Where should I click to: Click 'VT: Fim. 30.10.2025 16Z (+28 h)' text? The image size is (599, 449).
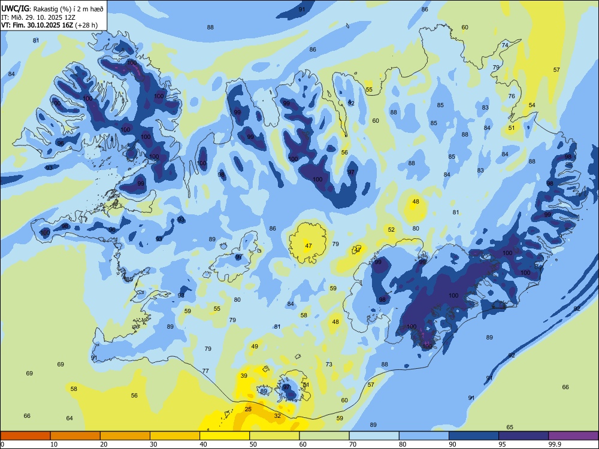point(49,25)
